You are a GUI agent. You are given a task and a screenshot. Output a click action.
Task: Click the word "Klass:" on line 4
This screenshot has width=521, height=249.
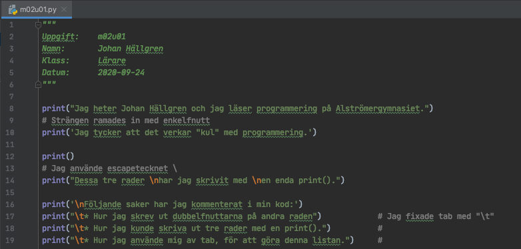[56, 61]
